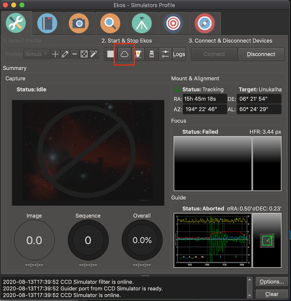Click the guide star green box thumbnail
The height and width of the screenshot is (301, 291).
pyautogui.click(x=267, y=240)
